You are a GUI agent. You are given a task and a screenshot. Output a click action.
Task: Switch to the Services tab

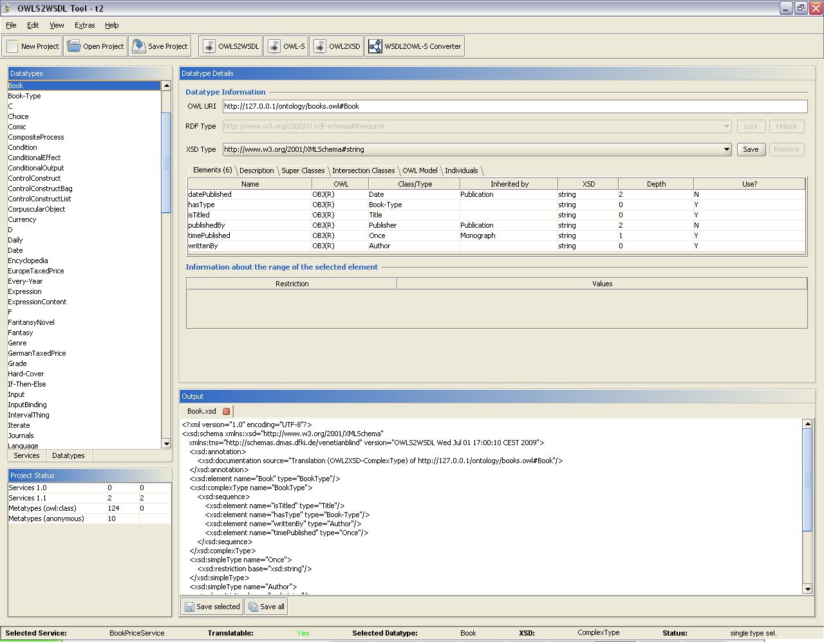click(x=26, y=455)
